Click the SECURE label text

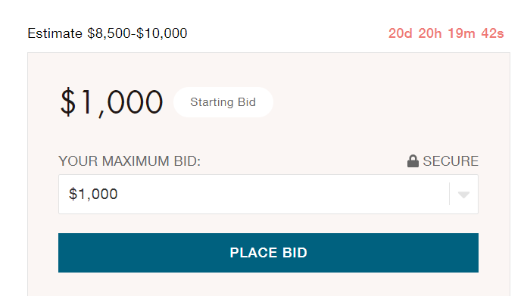coord(451,161)
